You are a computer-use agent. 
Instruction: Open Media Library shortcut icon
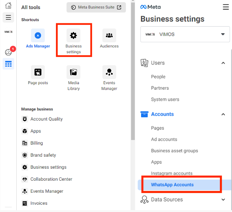coord(73,72)
